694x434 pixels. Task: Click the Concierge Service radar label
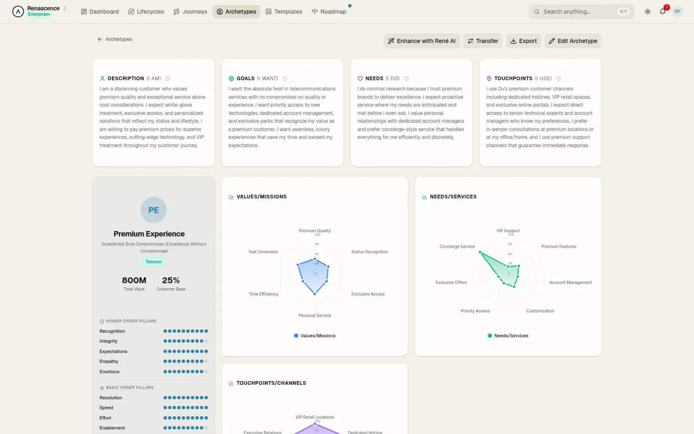pyautogui.click(x=457, y=247)
